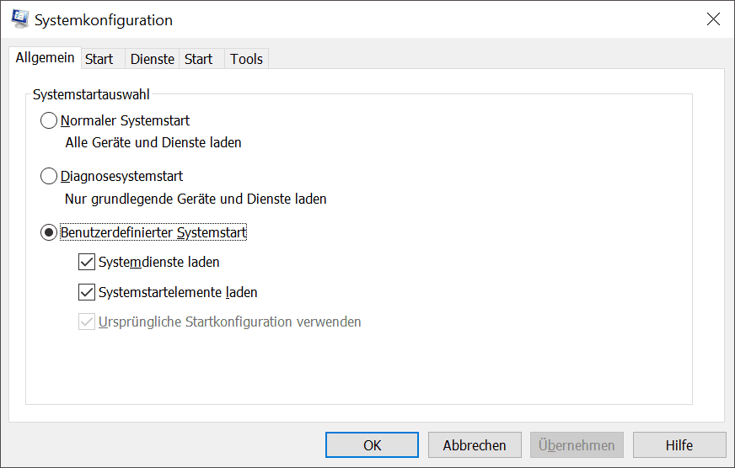
Task: Click the 'Alle Geräte und Dienste laden' description
Action: tap(153, 142)
